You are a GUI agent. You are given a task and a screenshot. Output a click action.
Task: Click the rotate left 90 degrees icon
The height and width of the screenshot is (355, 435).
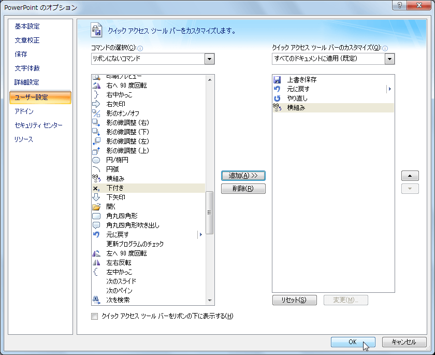[x=96, y=253]
